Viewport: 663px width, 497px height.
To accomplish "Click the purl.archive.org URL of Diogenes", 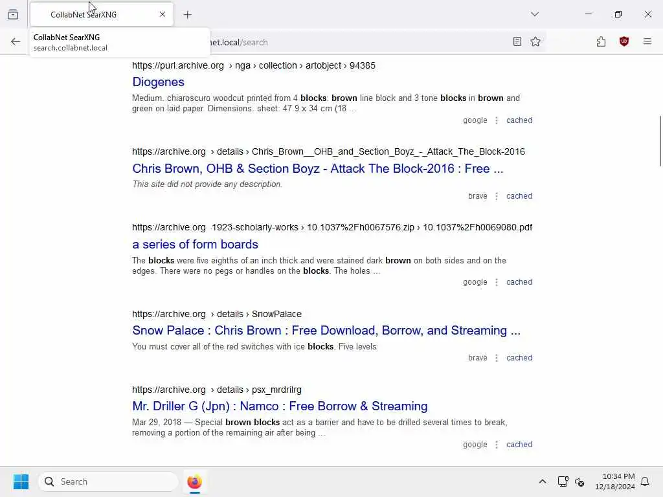I will [254, 65].
